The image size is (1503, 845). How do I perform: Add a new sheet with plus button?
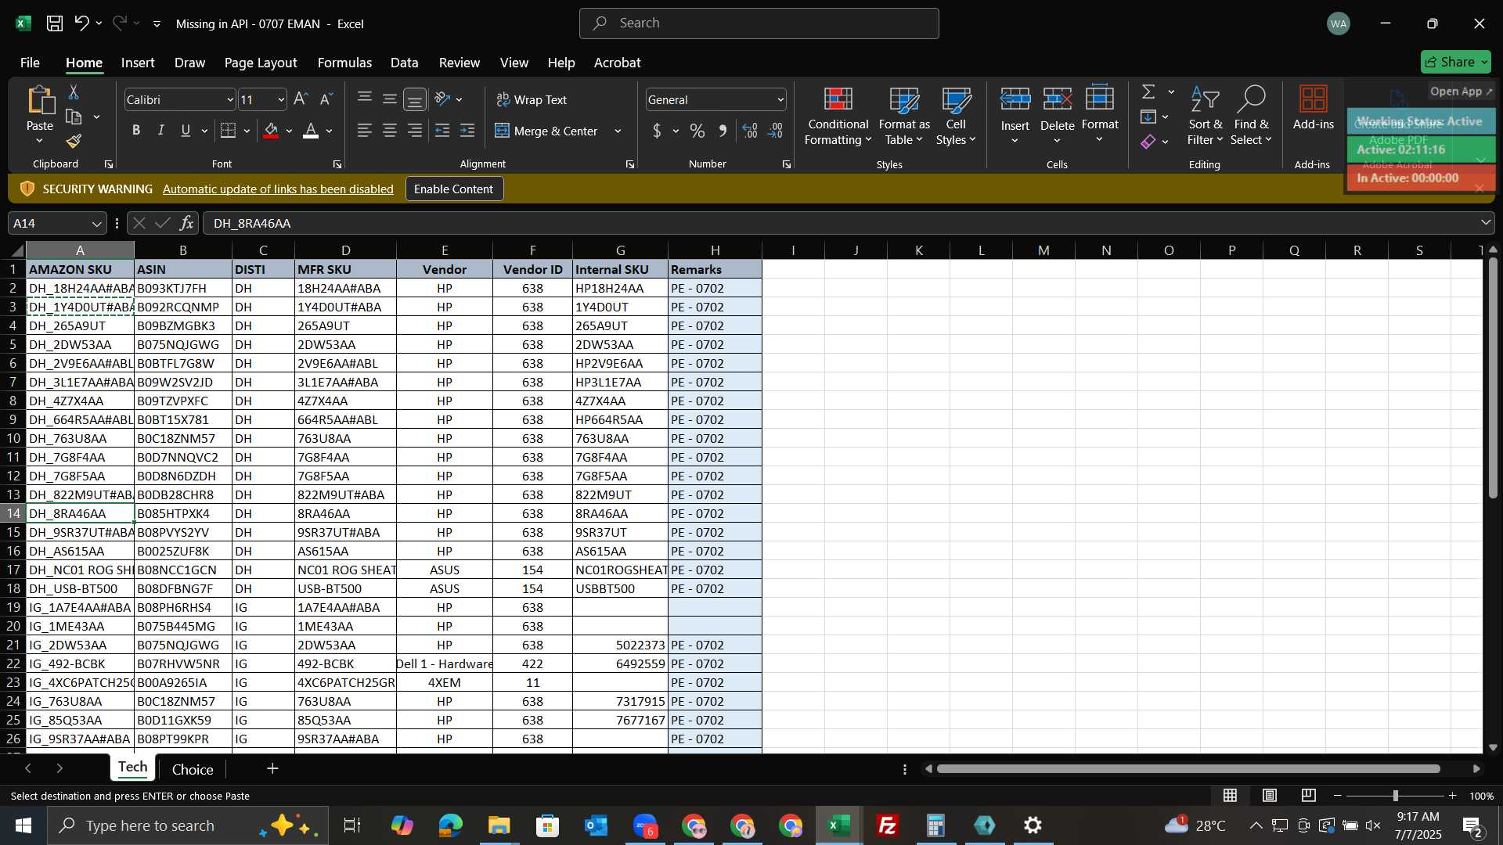click(x=272, y=769)
